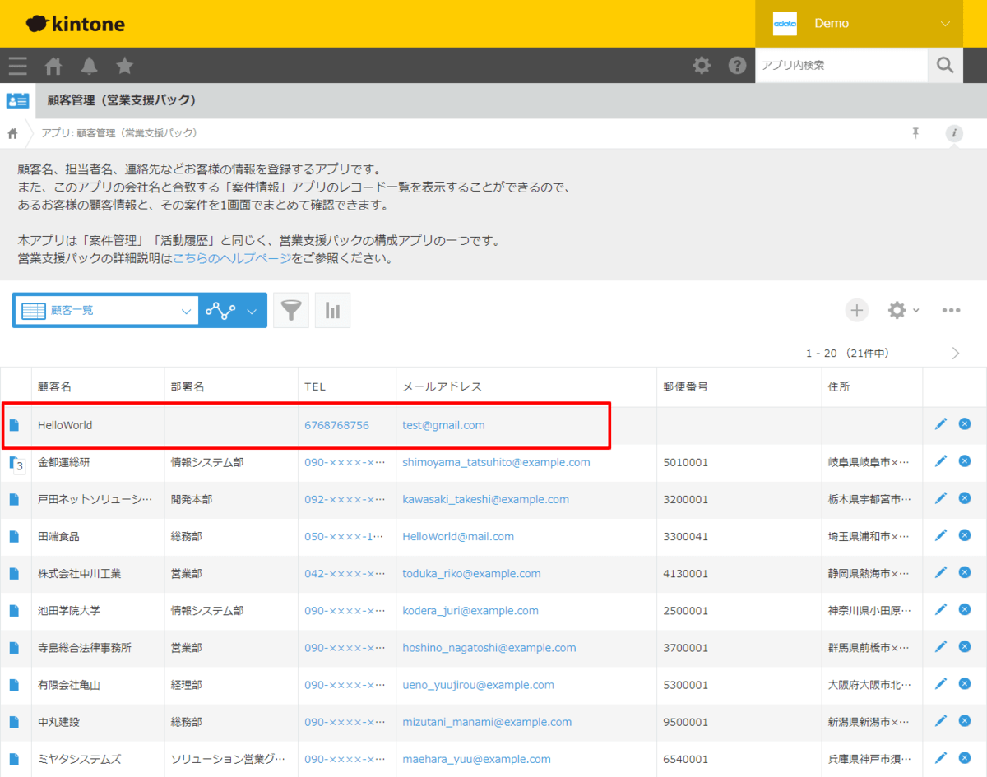Click kawasaki_takeshi@example.com email link
Viewport: 987px width, 777px height.
[x=485, y=499]
